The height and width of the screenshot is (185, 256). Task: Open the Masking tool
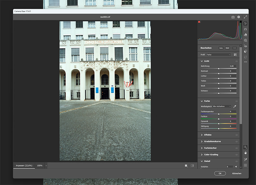click(245, 41)
